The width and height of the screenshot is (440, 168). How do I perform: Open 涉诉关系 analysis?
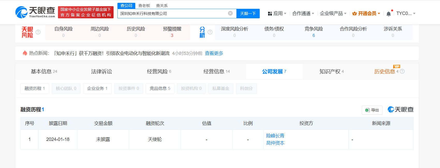pyautogui.click(x=393, y=32)
